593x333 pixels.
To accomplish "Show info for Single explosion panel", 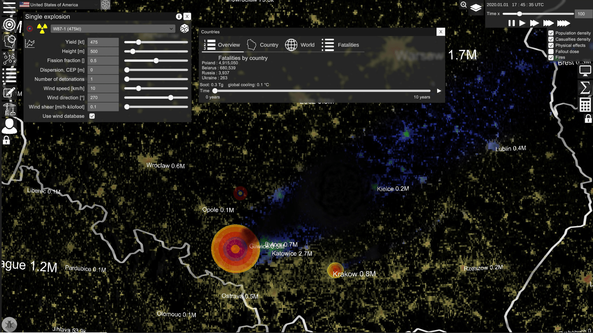I will (179, 16).
